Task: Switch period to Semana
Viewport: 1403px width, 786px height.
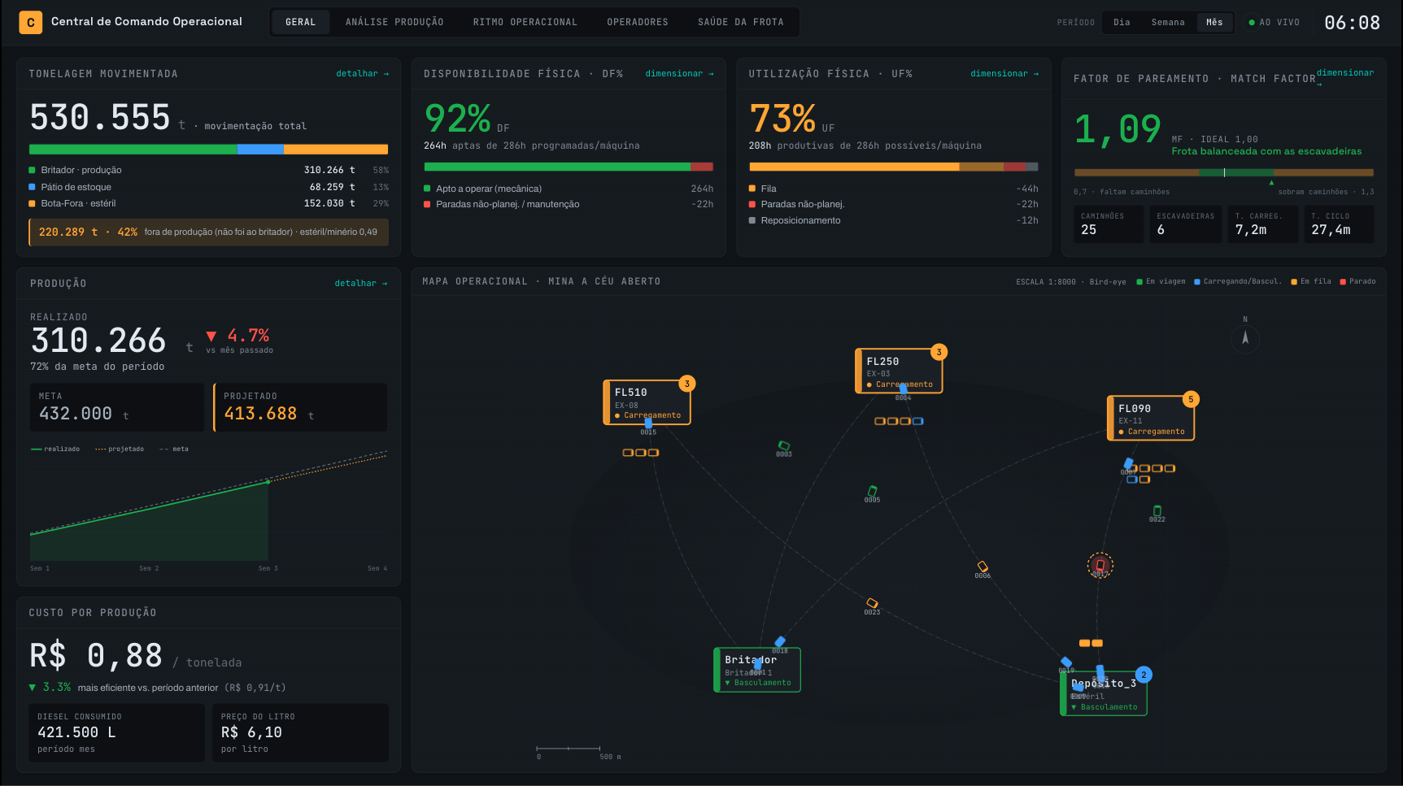Action: [1168, 22]
